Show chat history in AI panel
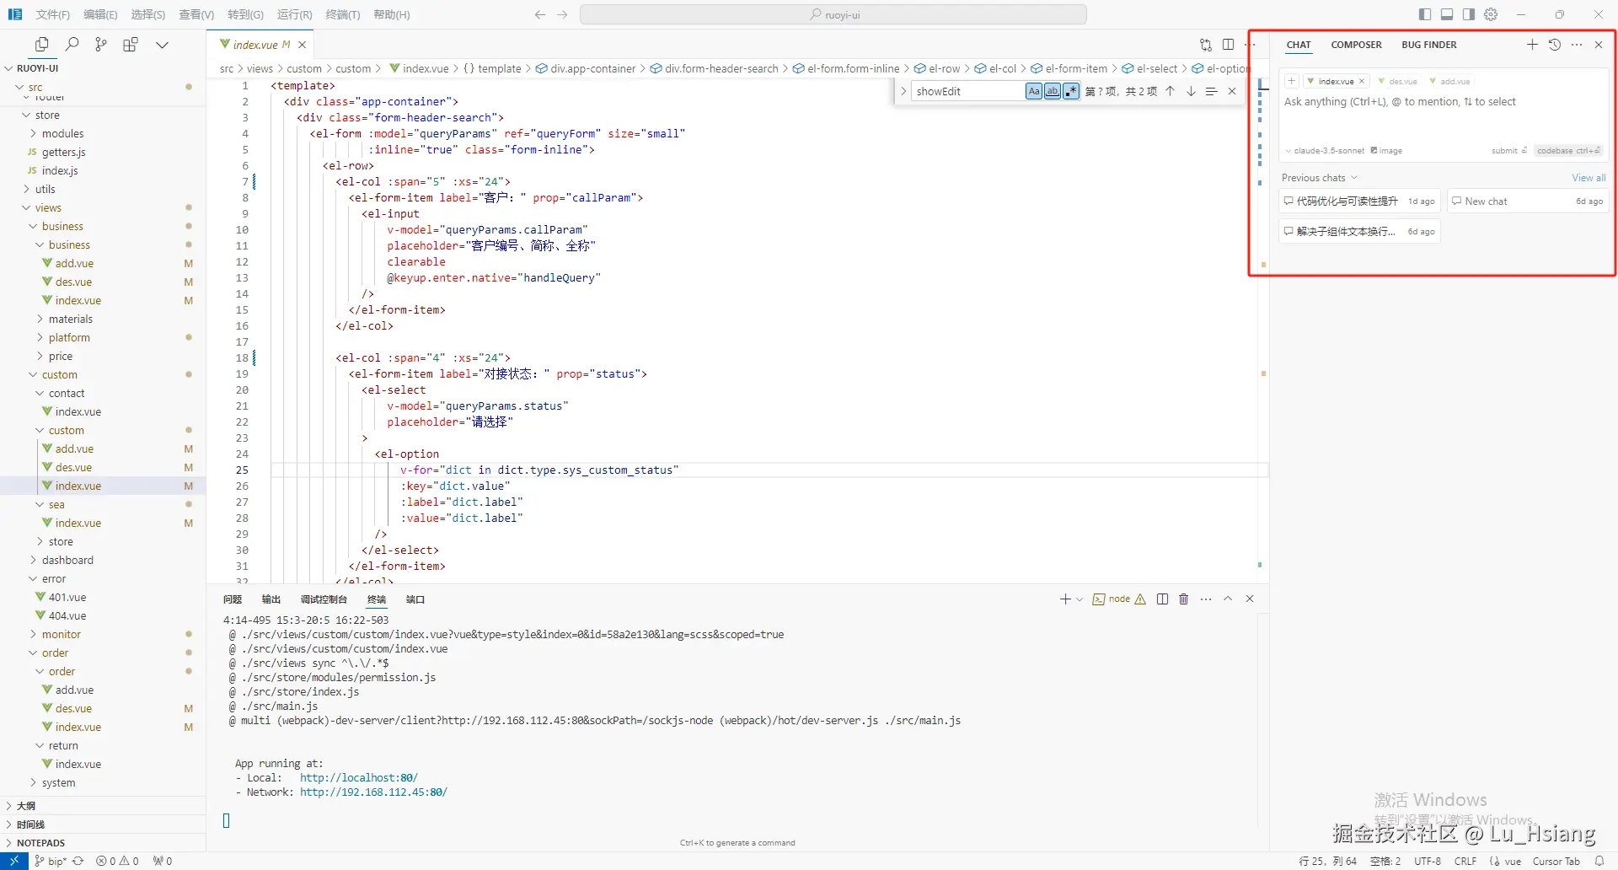 click(x=1555, y=45)
